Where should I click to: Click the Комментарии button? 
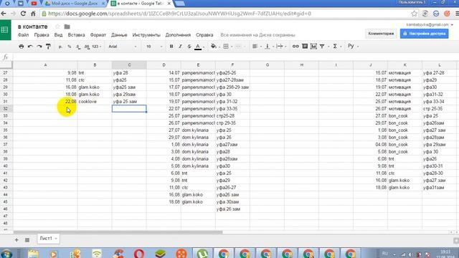(x=381, y=34)
